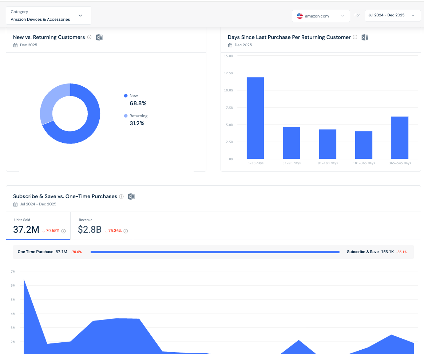424x354 pixels.
Task: Click the US flag marketplace icon
Action: tap(300, 16)
